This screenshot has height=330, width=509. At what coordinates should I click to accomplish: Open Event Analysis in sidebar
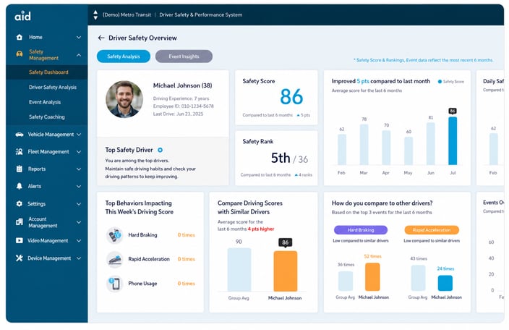click(x=45, y=102)
